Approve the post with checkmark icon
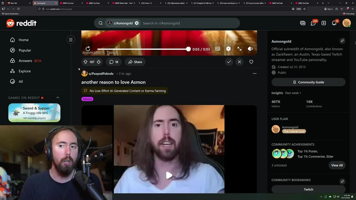This screenshot has width=356, height=200. 229,62
